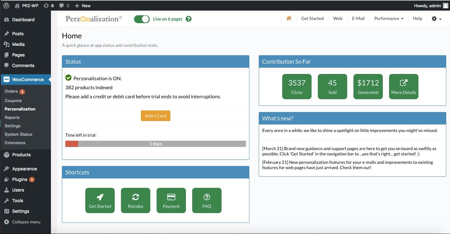Screen dimensions: 450x234
Task: Open the New content menu in admin bar
Action: pos(83,6)
